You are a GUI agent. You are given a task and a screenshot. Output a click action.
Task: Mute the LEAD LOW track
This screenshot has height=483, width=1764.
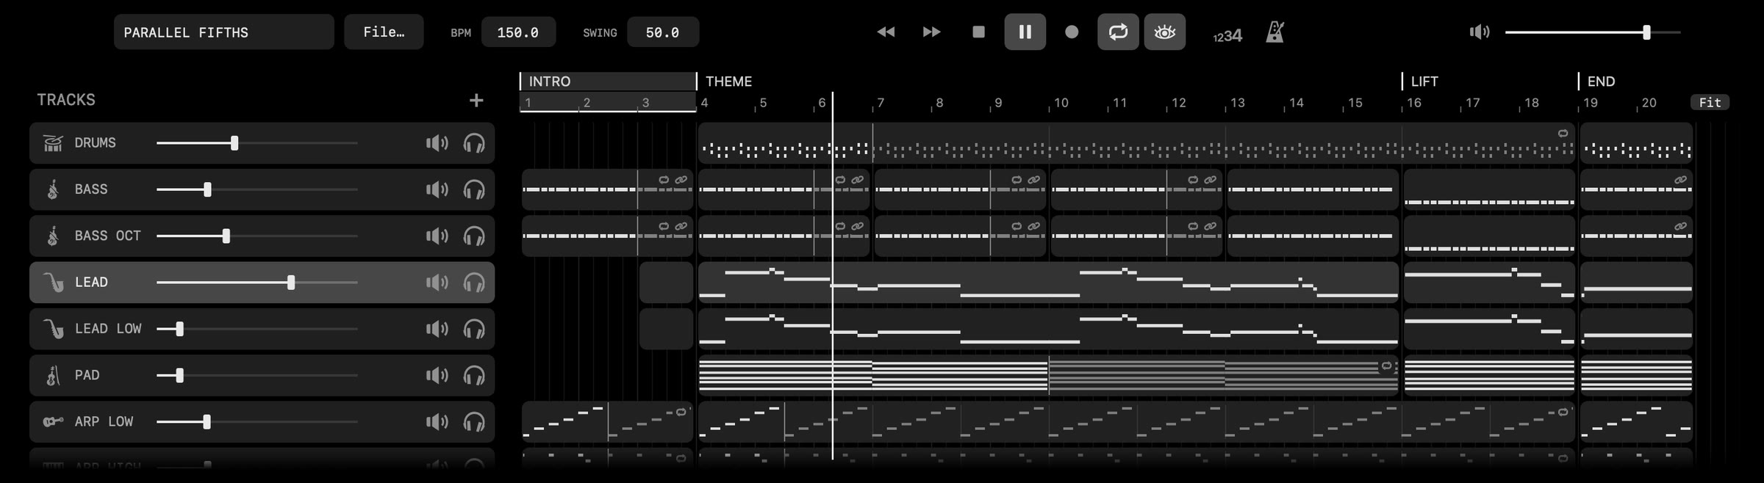tap(437, 329)
